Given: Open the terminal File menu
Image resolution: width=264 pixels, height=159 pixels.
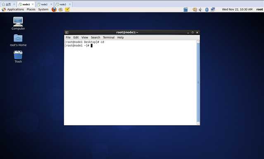Looking at the screenshot, I should (x=68, y=37).
